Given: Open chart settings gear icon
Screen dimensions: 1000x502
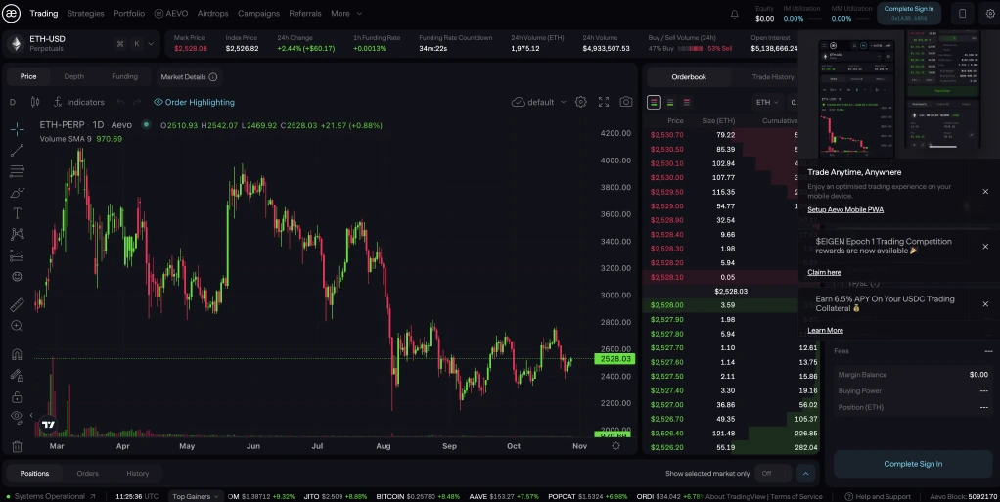Looking at the screenshot, I should (580, 102).
